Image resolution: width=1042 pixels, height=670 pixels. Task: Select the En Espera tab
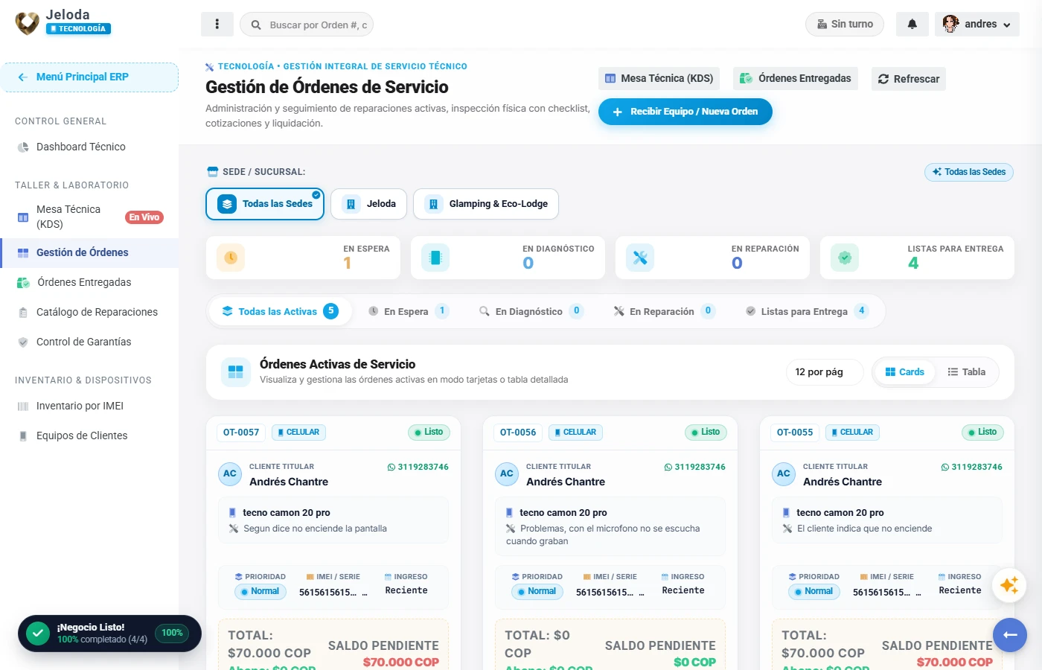tap(409, 311)
